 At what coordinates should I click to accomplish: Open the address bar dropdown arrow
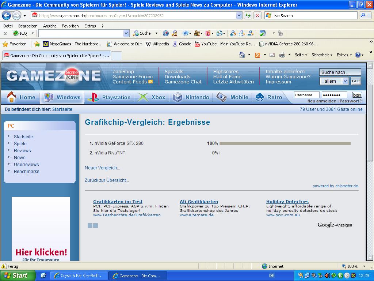tap(239, 15)
